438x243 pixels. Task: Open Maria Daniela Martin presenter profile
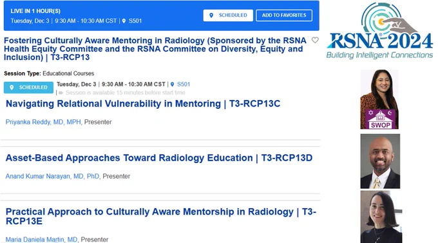click(x=41, y=240)
